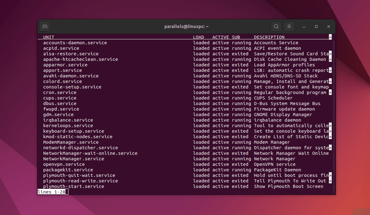Screen dimensions: 370x215
Task: Select packagekit.service unit name
Action: point(68,170)
